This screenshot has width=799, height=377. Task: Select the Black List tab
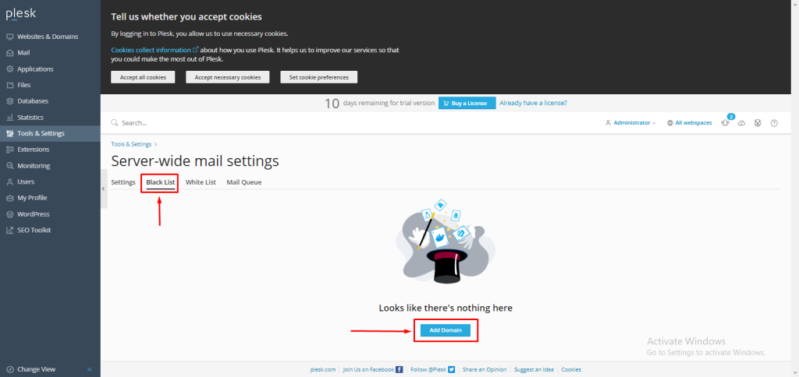point(160,182)
